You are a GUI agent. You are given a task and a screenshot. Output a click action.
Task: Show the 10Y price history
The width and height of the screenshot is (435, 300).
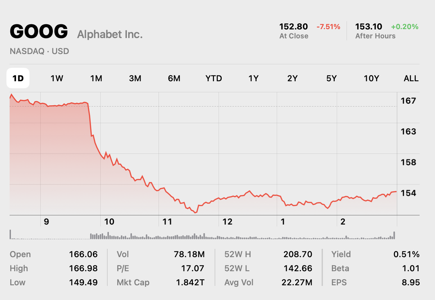pyautogui.click(x=371, y=78)
